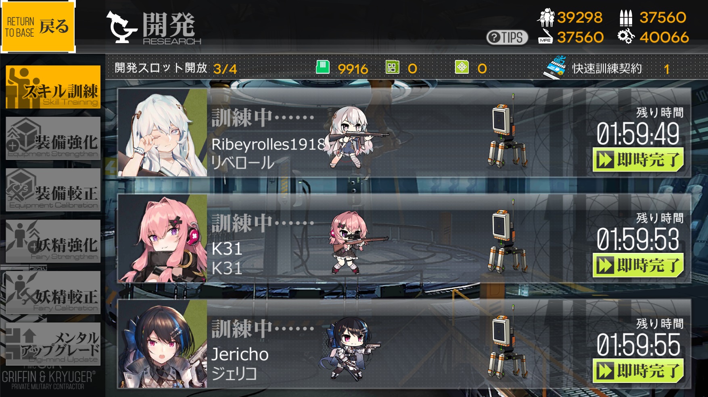Click the K31 character portrait
The height and width of the screenshot is (397, 708).
coord(162,238)
